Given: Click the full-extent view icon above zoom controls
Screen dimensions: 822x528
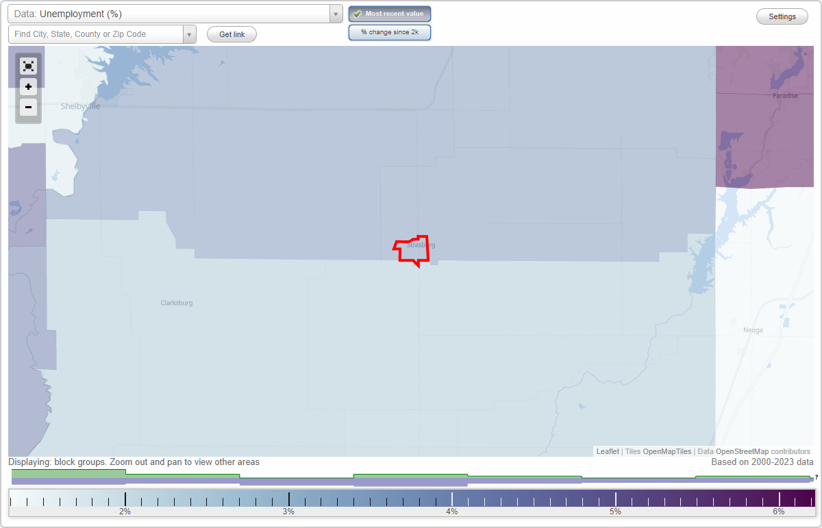Looking at the screenshot, I should click(x=28, y=66).
